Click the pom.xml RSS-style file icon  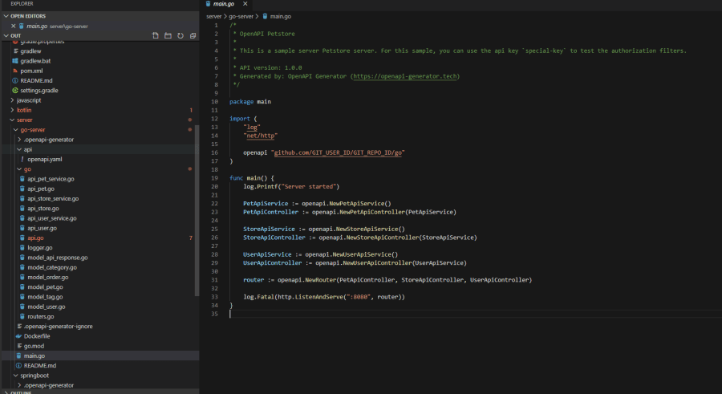[x=15, y=71]
